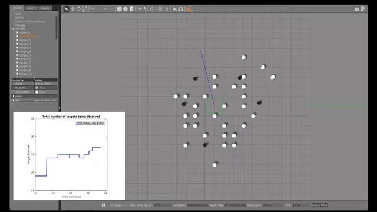Select target_9 in the models list
The width and height of the screenshot is (377, 212).
25,71
